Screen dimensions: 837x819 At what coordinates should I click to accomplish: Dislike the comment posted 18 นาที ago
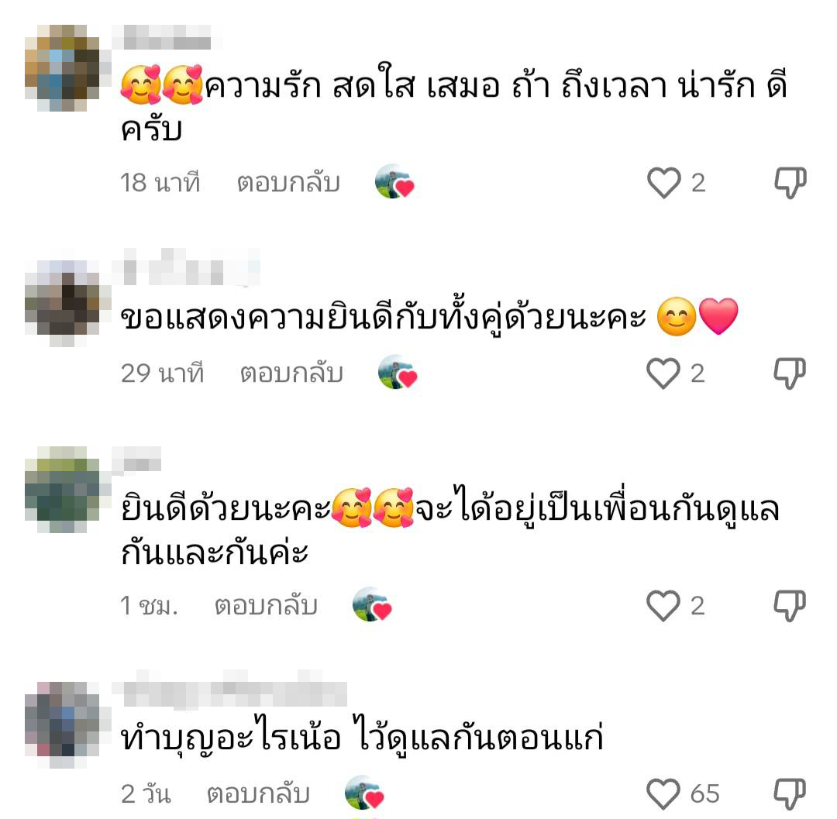tap(790, 183)
